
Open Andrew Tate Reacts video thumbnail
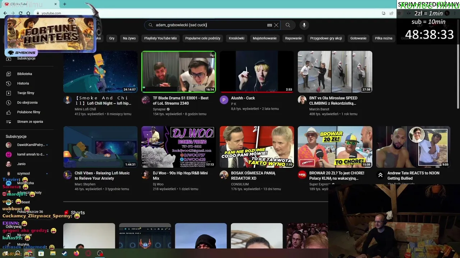413,147
